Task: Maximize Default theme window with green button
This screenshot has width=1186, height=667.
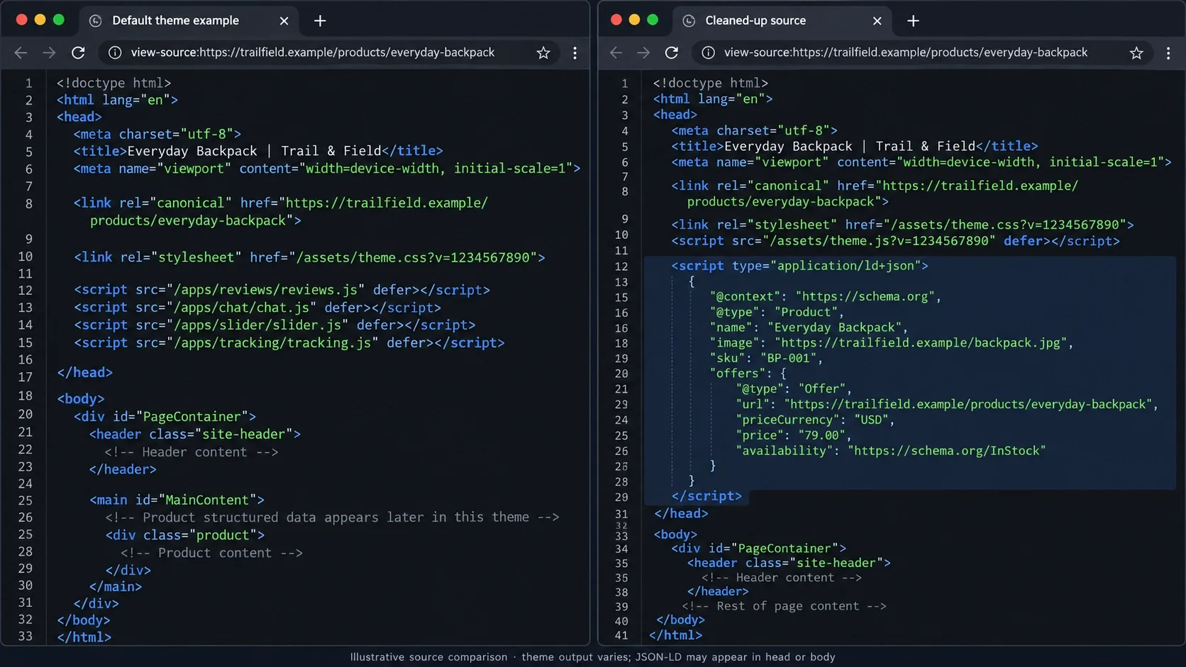Action: pos(58,20)
